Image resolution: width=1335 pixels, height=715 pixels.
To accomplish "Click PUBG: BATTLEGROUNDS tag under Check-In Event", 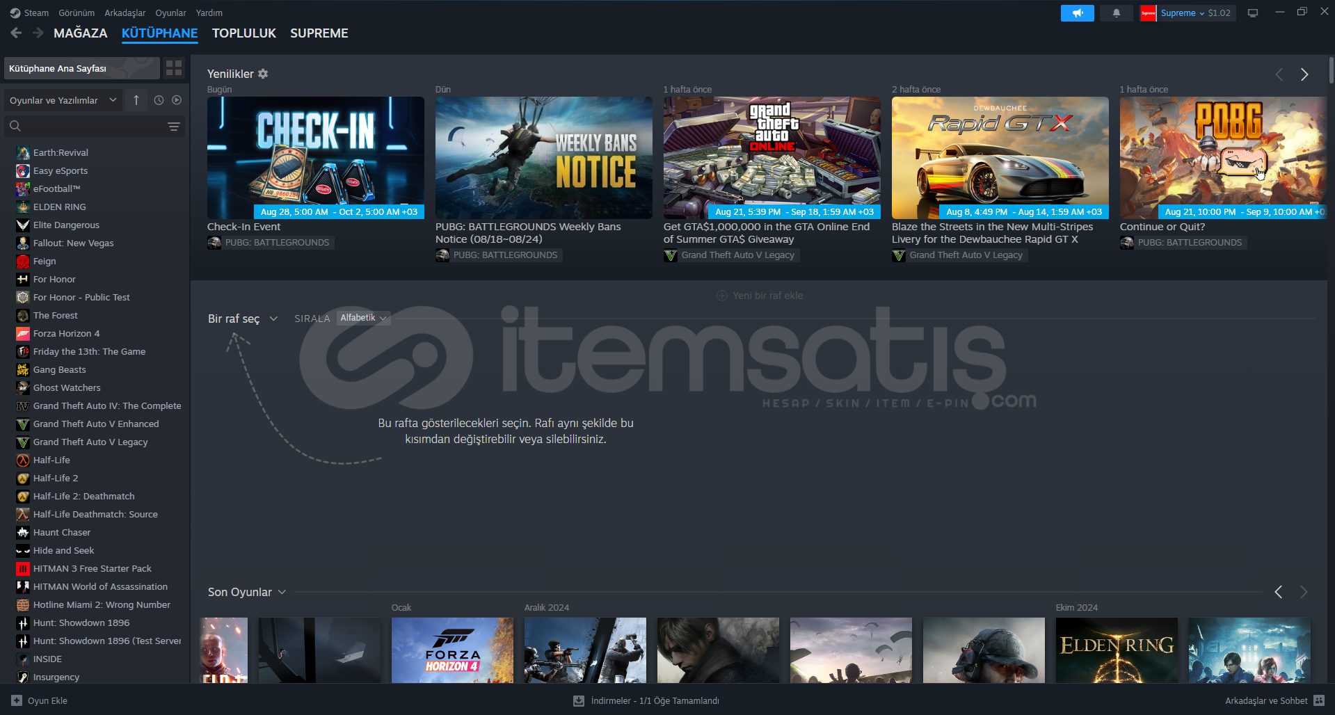I will [x=271, y=243].
